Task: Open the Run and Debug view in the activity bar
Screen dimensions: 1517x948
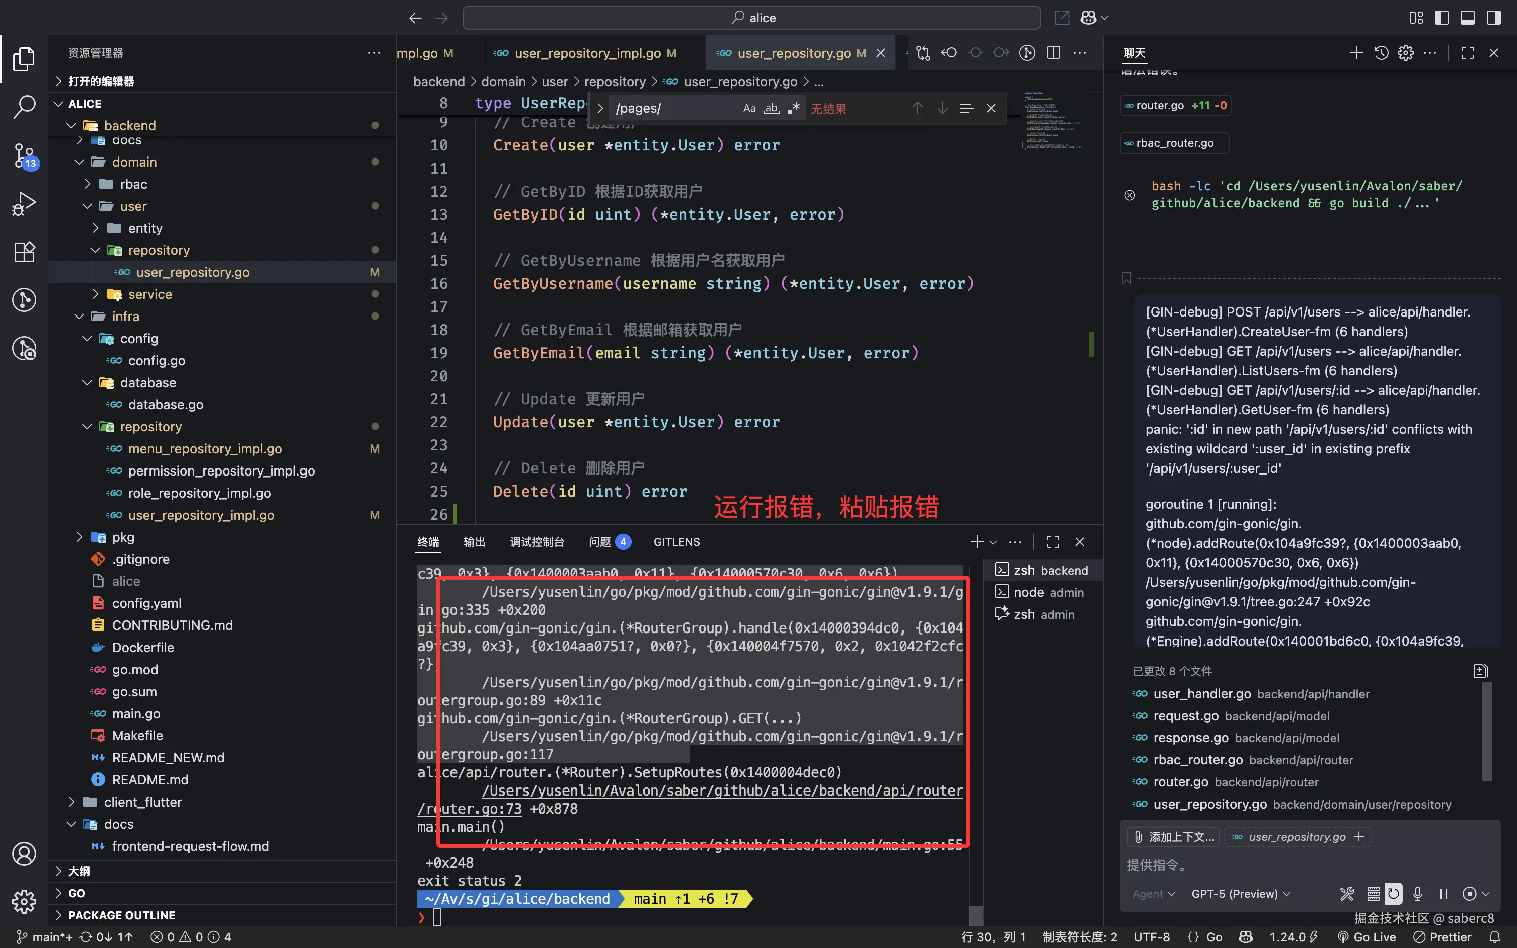Action: [24, 204]
